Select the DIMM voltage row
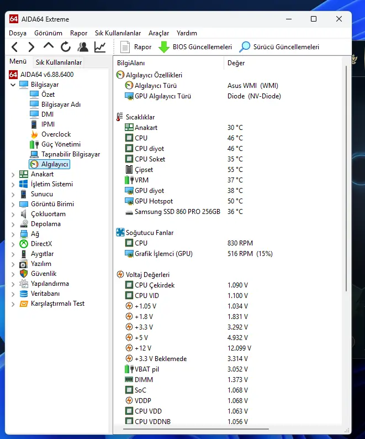The width and height of the screenshot is (365, 439). (x=228, y=380)
